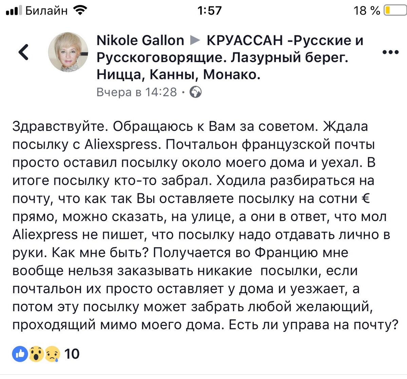Click the cellular signal bars icon

coord(13,9)
